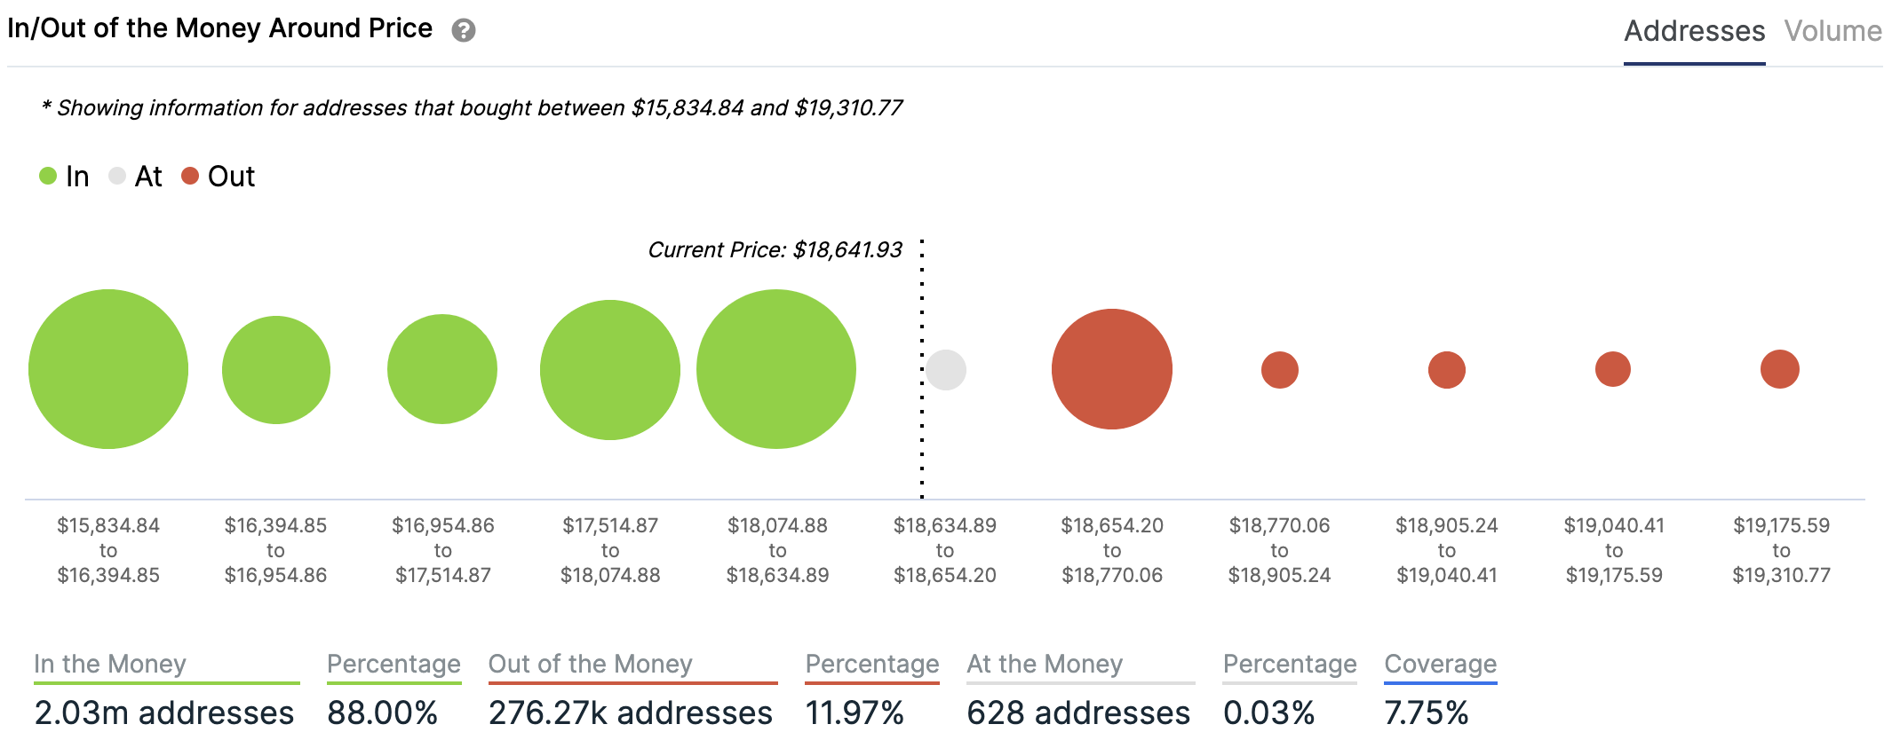Click the red bubble for $18,770.06 range

[x=1280, y=370]
